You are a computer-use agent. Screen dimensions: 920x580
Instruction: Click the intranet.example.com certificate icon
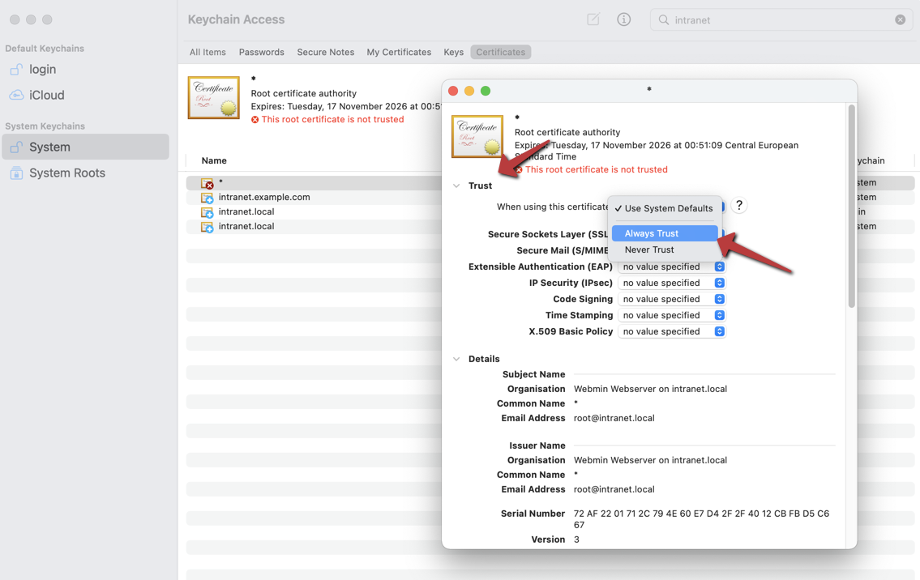[x=208, y=198]
